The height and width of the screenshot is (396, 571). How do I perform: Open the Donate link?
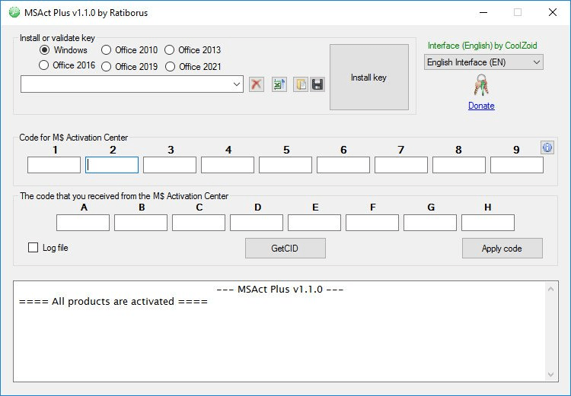click(481, 106)
